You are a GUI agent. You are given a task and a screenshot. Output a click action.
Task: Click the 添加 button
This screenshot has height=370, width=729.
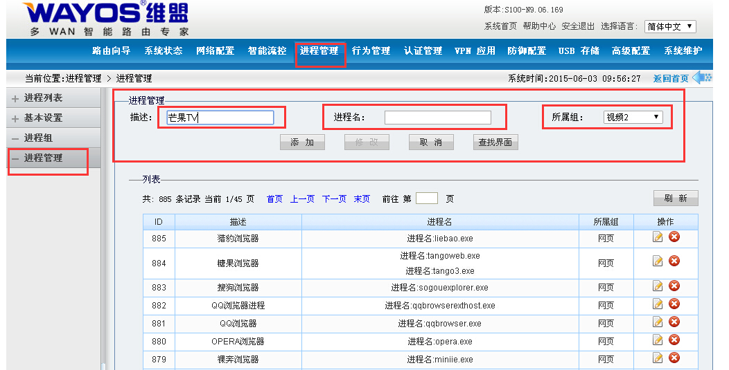click(x=302, y=142)
